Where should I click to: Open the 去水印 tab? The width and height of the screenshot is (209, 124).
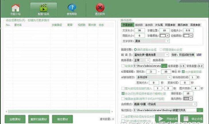click(x=149, y=25)
